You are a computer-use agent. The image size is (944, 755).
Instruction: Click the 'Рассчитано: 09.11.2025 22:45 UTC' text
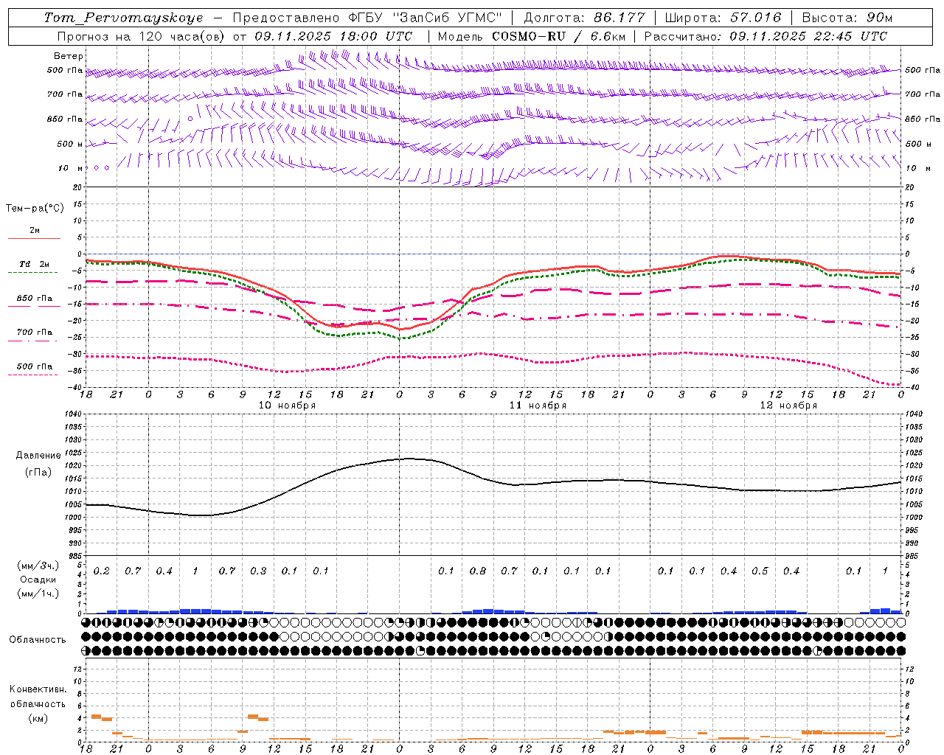click(766, 36)
